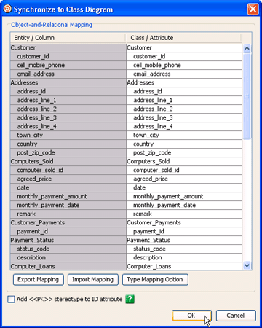Select address_line_1 attribute cell
This screenshot has width=262, height=328.
click(x=184, y=100)
